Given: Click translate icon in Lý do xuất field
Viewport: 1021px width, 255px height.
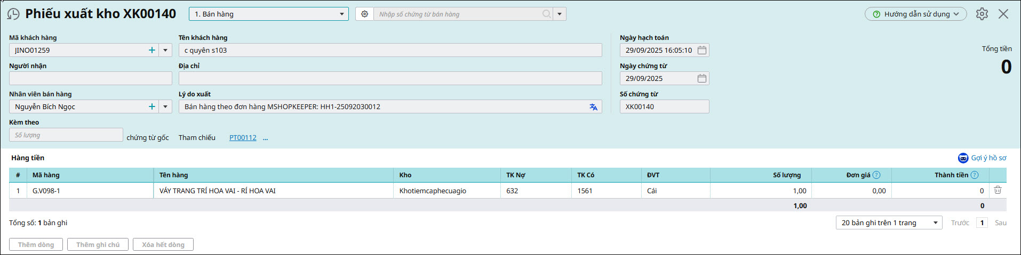Looking at the screenshot, I should [x=593, y=107].
